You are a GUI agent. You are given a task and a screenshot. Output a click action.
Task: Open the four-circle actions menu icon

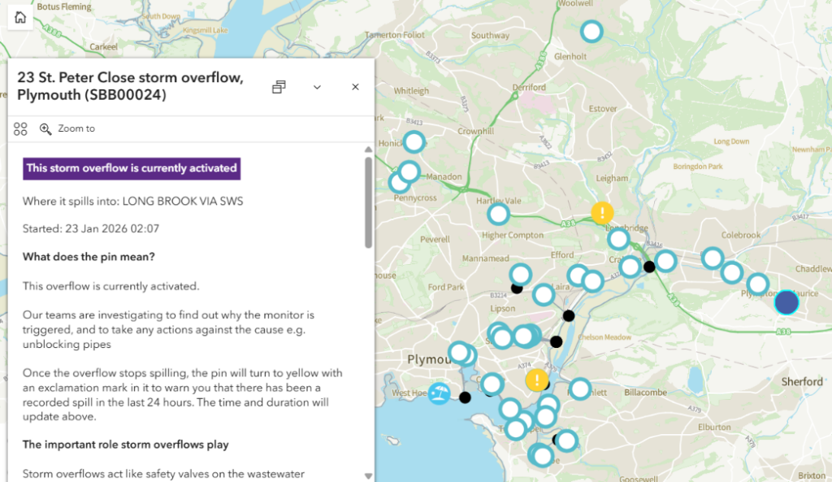coord(20,128)
